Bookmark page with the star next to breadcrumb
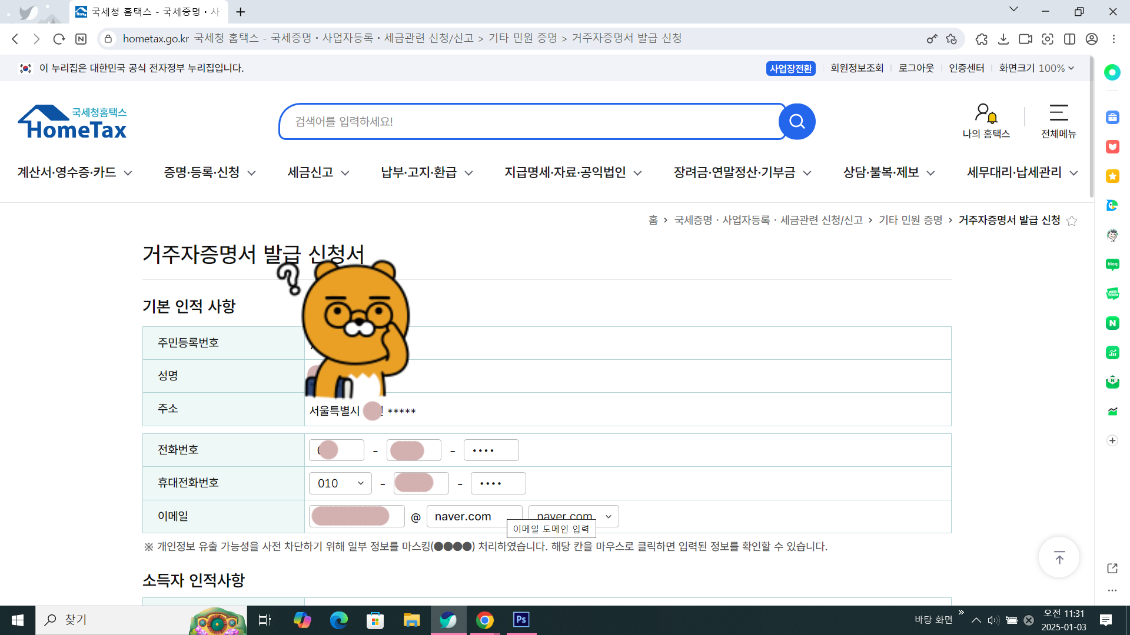The width and height of the screenshot is (1130, 635). click(1072, 220)
